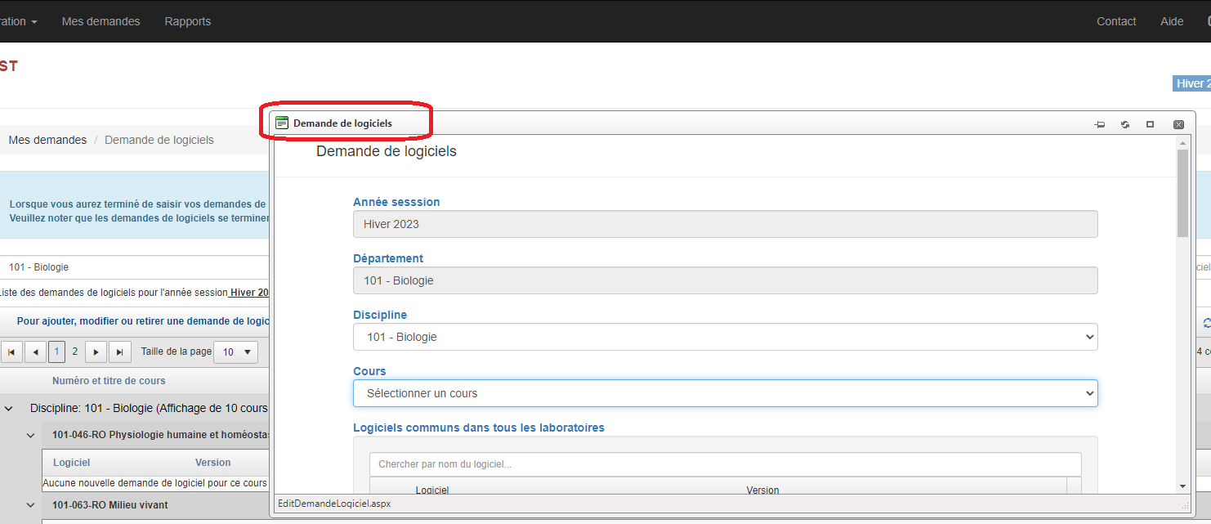1211x524 pixels.
Task: Jump to the last page of results
Action: 120,352
